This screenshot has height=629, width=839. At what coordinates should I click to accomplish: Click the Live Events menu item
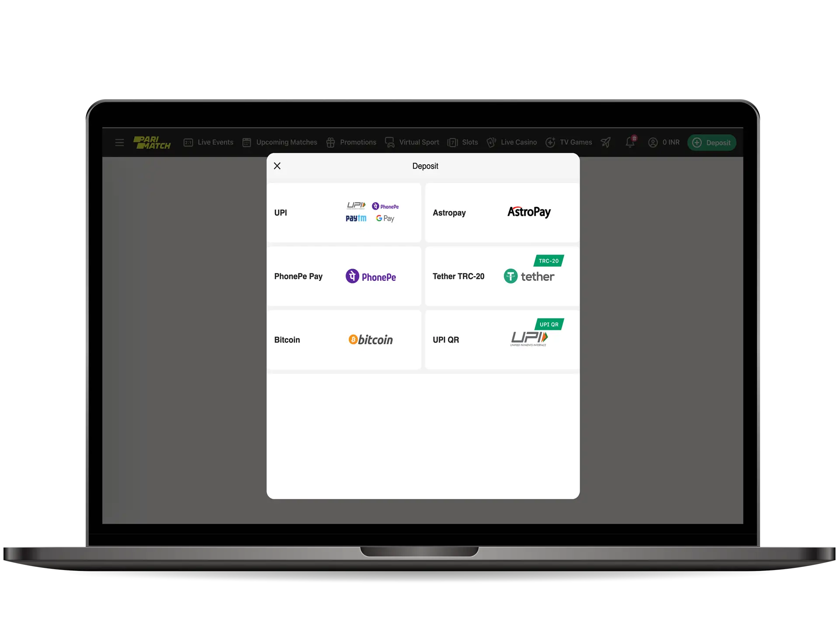pyautogui.click(x=209, y=143)
